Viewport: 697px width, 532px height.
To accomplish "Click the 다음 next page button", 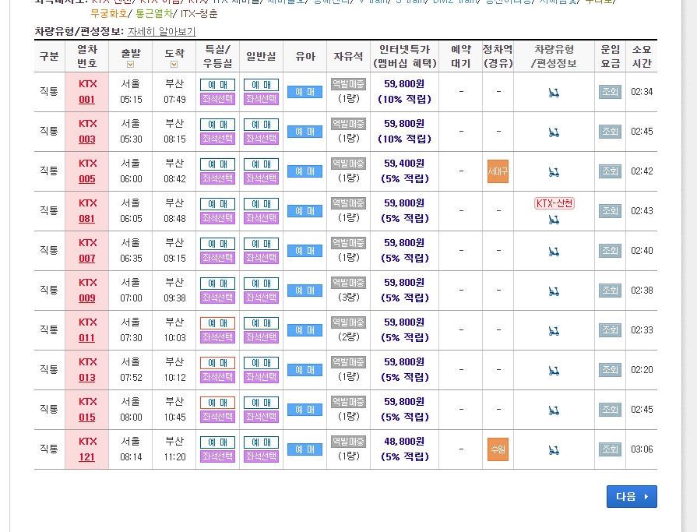I will [632, 496].
